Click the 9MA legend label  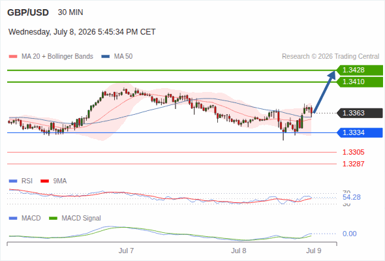[60, 181]
